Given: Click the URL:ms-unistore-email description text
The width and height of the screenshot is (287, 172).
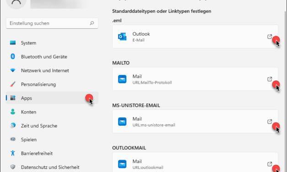Looking at the screenshot, I should 154,125.
